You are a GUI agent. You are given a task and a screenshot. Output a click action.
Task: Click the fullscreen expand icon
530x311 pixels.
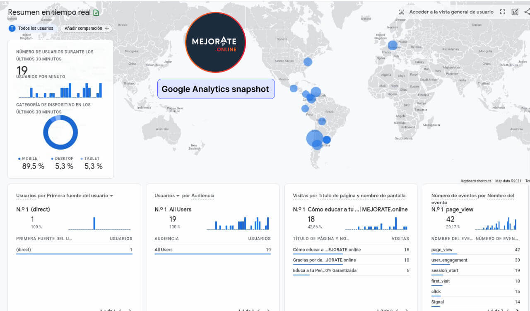click(x=503, y=12)
